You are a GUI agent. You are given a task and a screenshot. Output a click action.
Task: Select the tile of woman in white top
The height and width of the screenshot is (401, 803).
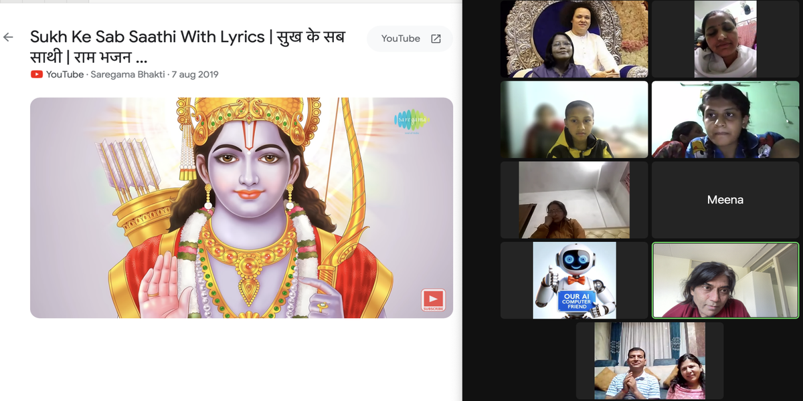(725, 39)
